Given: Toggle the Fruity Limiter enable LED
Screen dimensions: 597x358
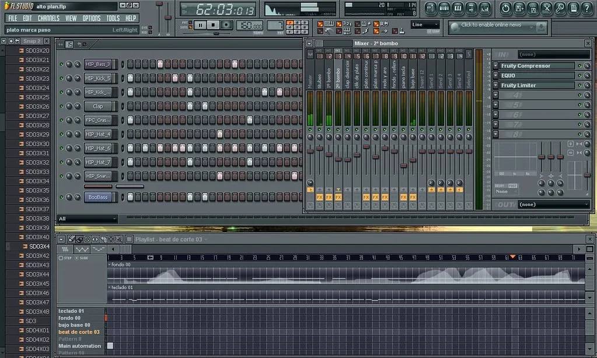Looking at the screenshot, I should (579, 85).
